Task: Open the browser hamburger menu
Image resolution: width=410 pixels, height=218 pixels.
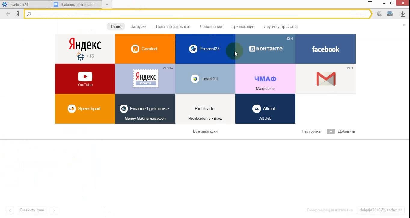Action: click(x=370, y=3)
